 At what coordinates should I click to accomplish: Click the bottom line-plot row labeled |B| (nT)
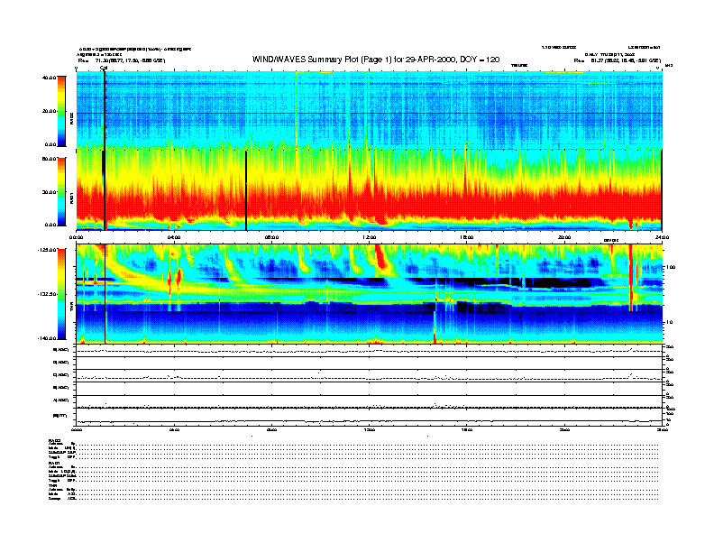(370, 417)
